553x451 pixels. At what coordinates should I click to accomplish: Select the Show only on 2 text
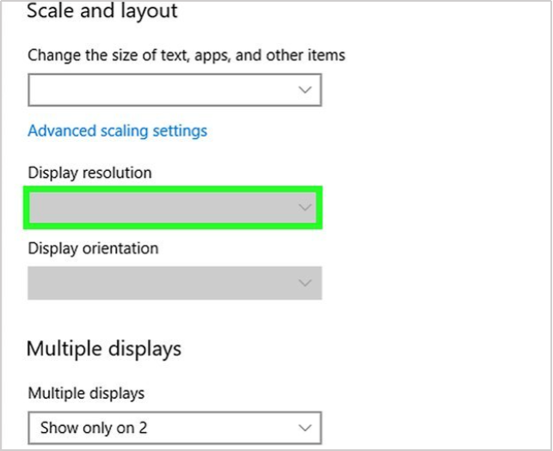coord(88,427)
